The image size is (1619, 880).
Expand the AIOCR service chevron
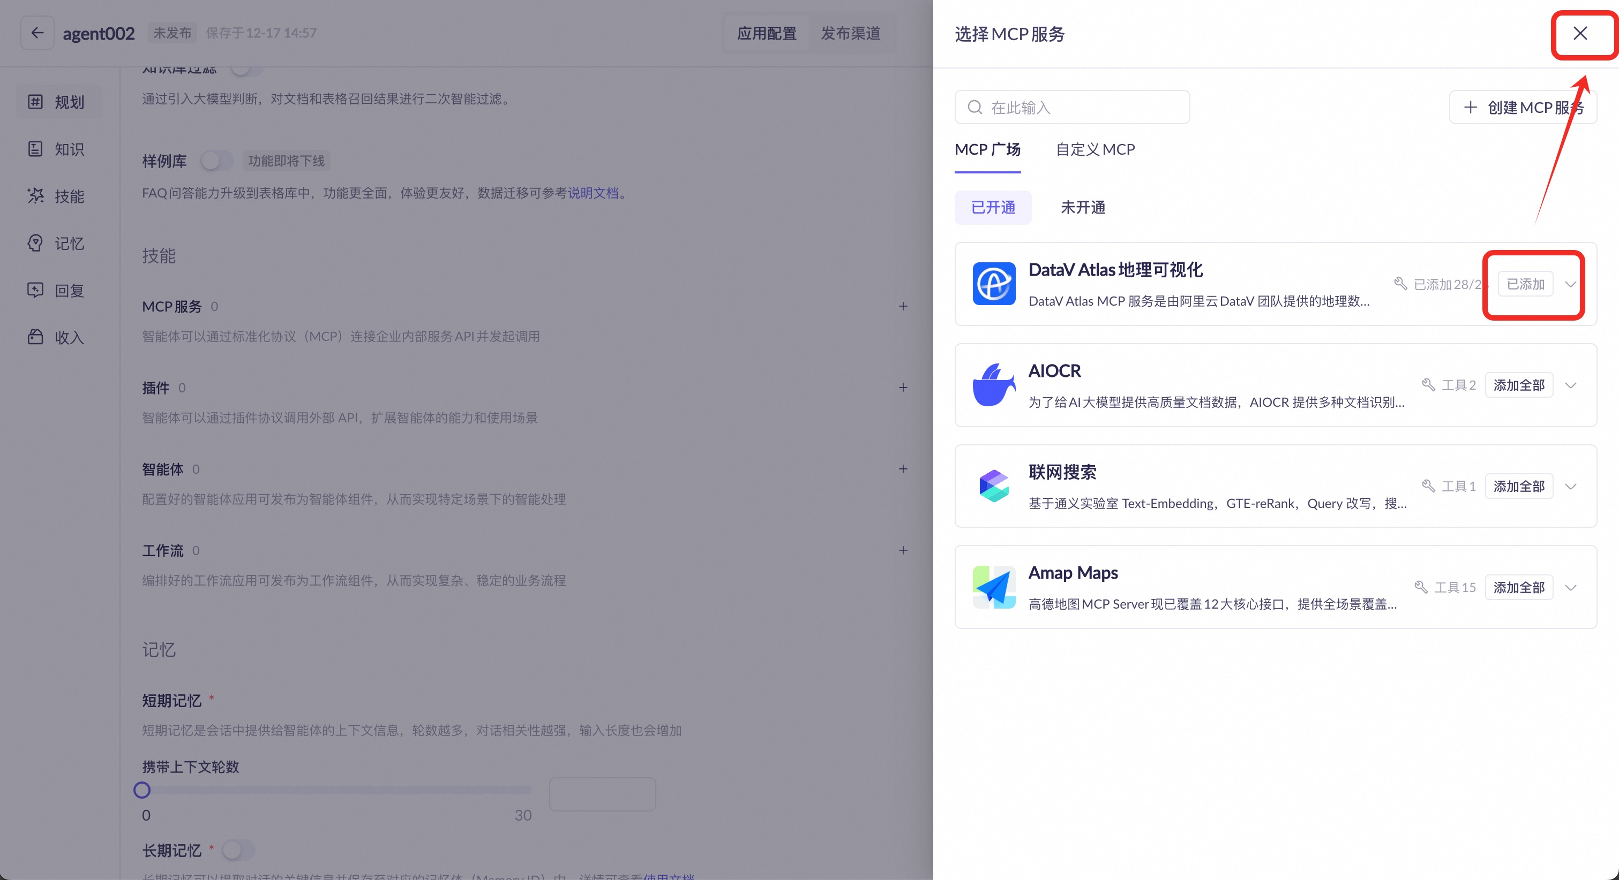coord(1570,385)
